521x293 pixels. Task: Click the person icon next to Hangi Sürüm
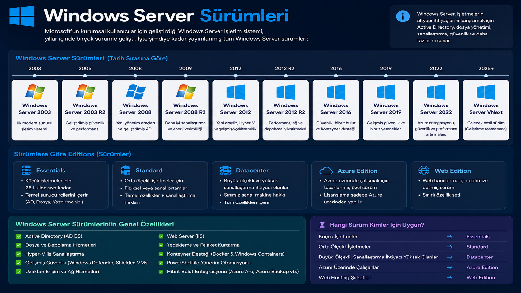(x=322, y=225)
